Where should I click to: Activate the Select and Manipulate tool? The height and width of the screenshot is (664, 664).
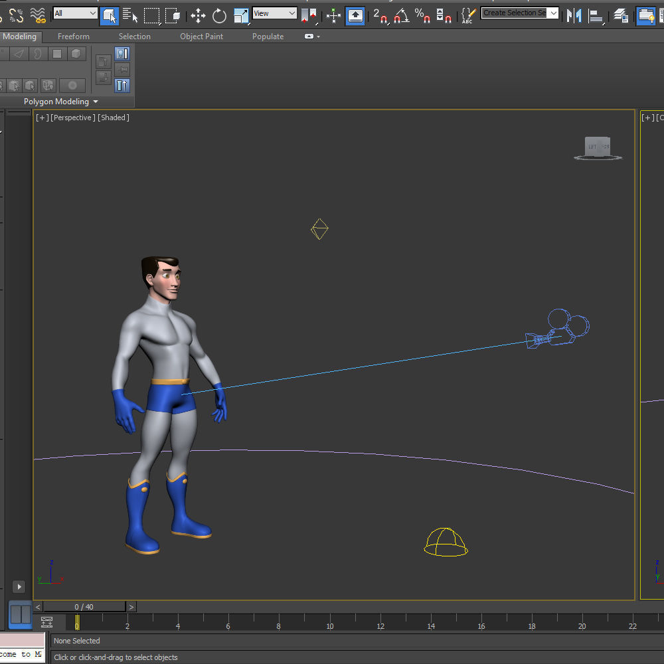click(x=334, y=16)
